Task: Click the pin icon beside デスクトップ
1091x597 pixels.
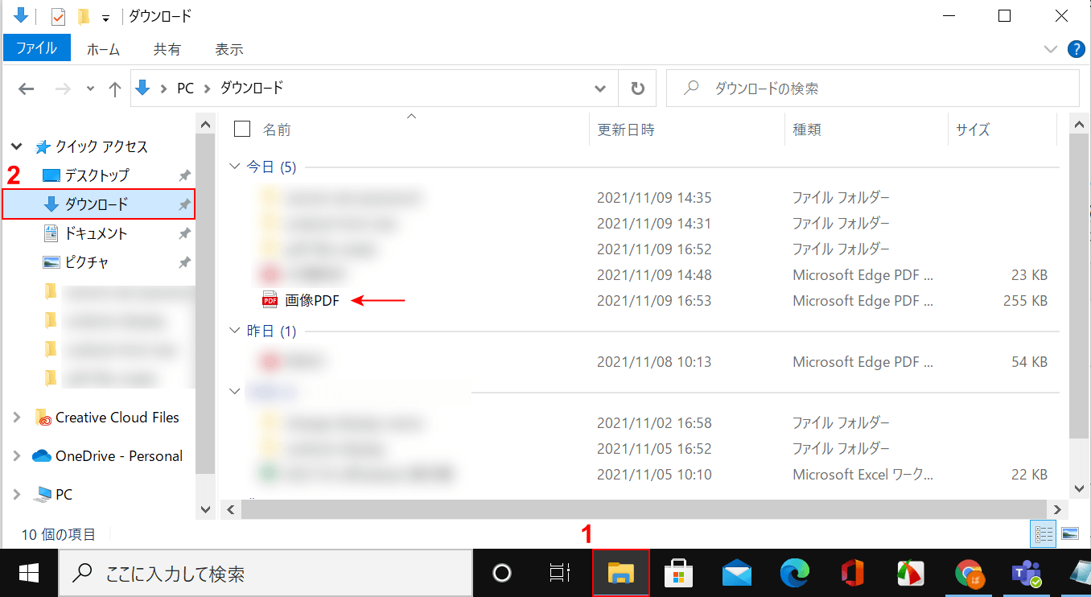Action: point(184,175)
